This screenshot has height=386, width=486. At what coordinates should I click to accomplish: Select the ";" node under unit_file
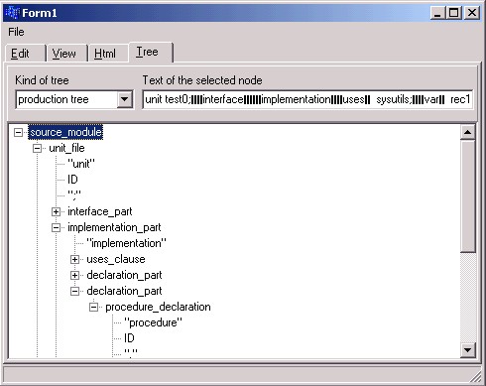tap(74, 194)
